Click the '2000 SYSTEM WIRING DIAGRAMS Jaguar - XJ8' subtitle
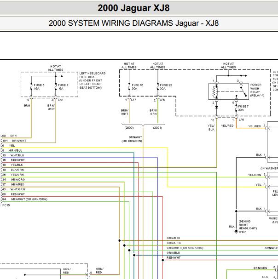The width and height of the screenshot is (278, 279). (x=133, y=23)
